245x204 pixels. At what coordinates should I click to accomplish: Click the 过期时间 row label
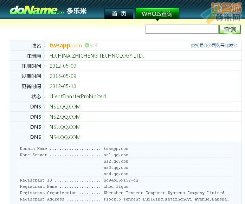[x=31, y=76]
